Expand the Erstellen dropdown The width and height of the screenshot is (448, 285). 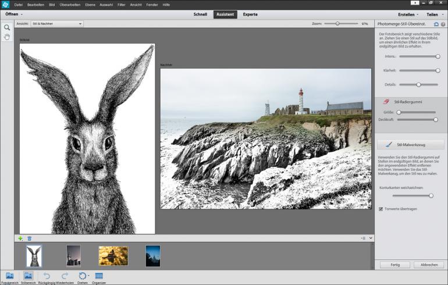417,15
